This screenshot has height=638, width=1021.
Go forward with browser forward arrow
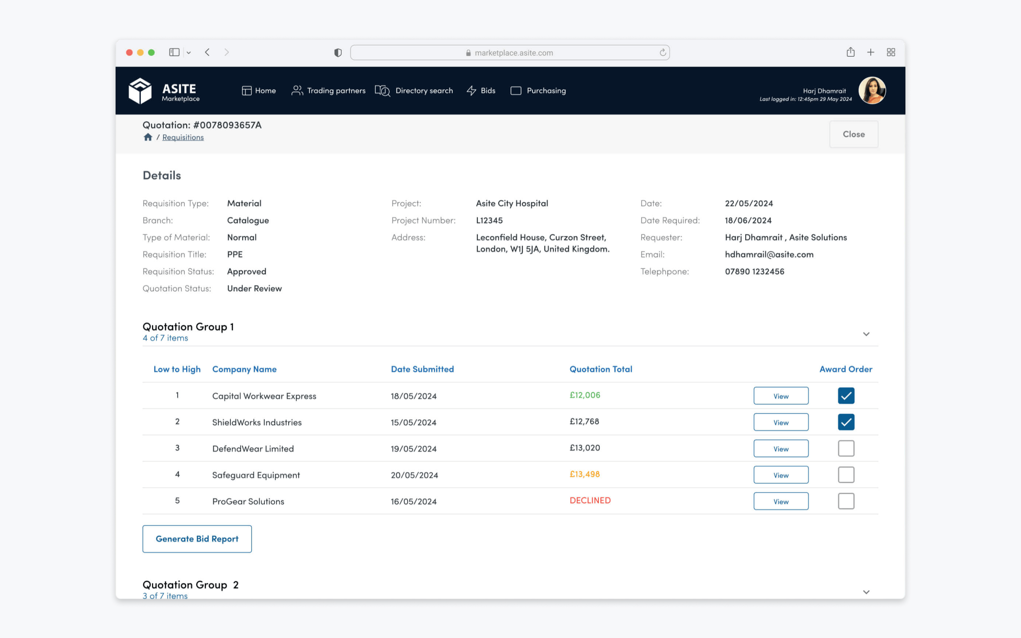pyautogui.click(x=227, y=52)
